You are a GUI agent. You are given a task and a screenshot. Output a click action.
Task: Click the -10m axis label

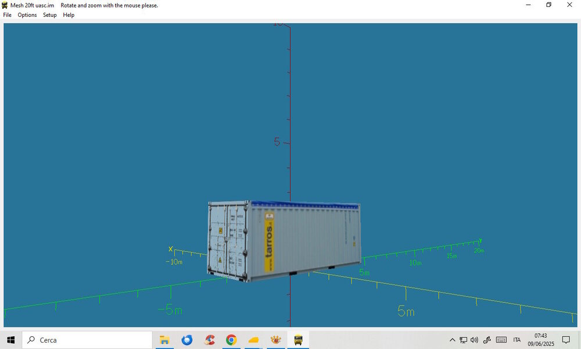click(x=174, y=262)
